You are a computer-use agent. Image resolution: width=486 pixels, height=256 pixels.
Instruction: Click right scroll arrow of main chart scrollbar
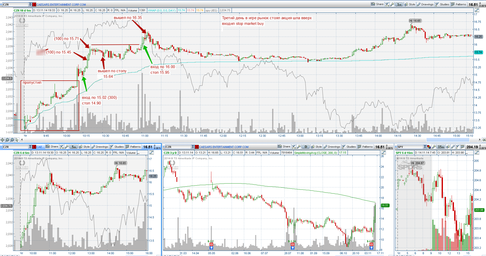480,140
